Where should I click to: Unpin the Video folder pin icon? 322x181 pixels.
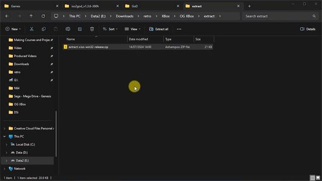pos(51,48)
